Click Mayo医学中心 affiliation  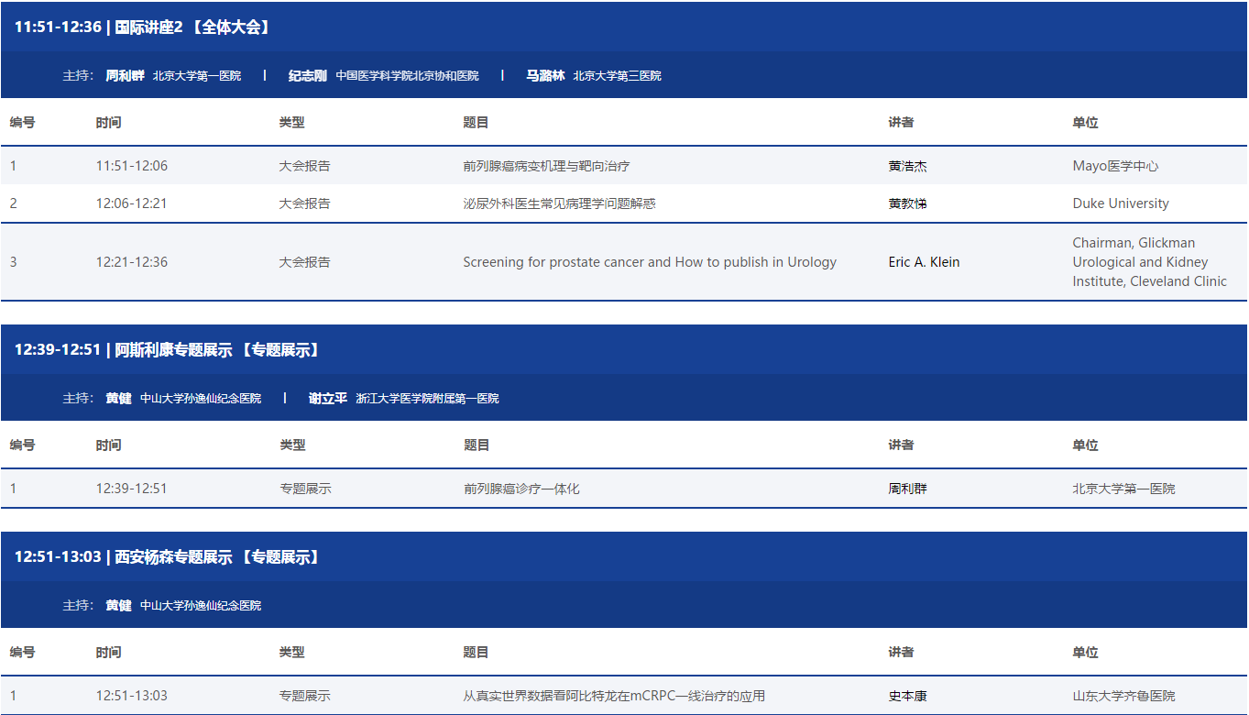pos(1115,166)
